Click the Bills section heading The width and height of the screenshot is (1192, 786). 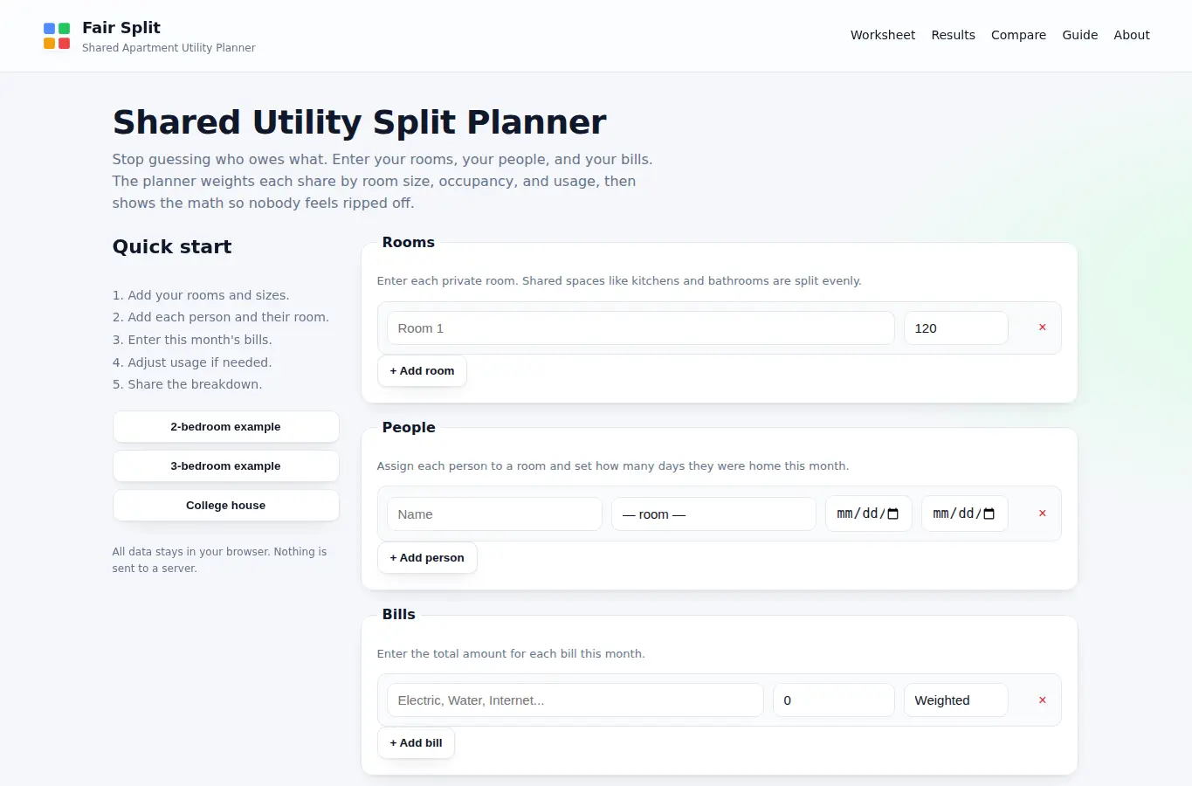[x=398, y=615]
